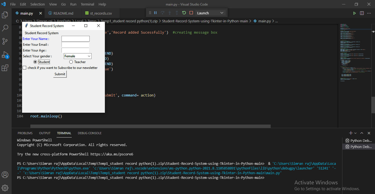Viewport: 375px width, 194px height.
Task: Open the Help menu
Action: click(102, 4)
